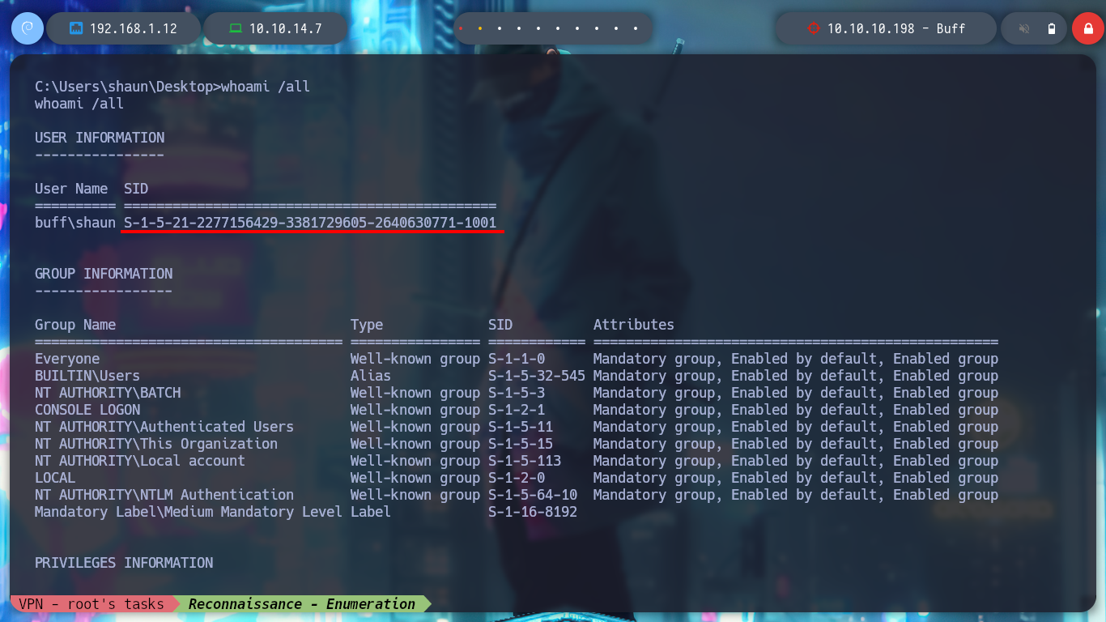Click the 10.10.10.198 - Buff target label
Image resolution: width=1106 pixels, height=622 pixels.
click(896, 28)
